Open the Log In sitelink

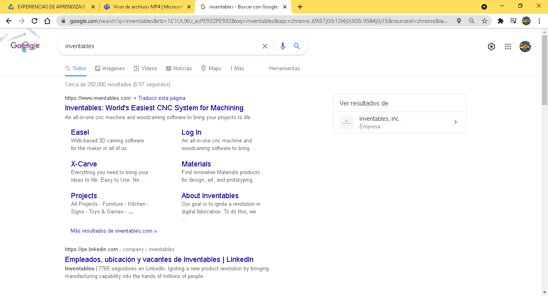point(191,132)
